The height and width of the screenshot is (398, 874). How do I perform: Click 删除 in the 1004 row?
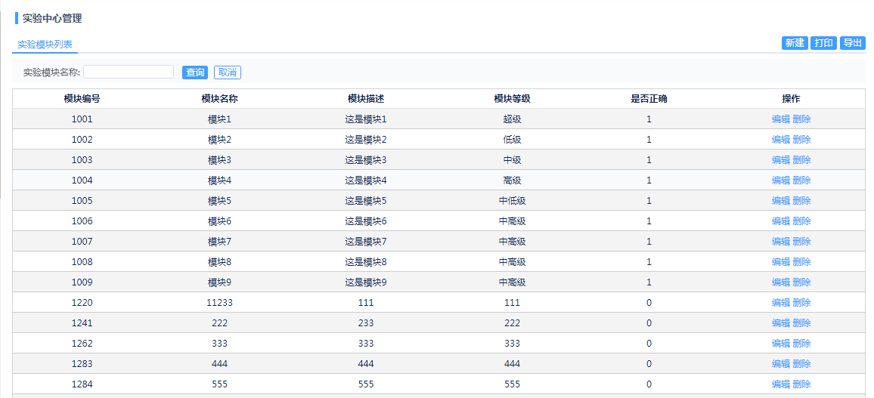tap(801, 180)
